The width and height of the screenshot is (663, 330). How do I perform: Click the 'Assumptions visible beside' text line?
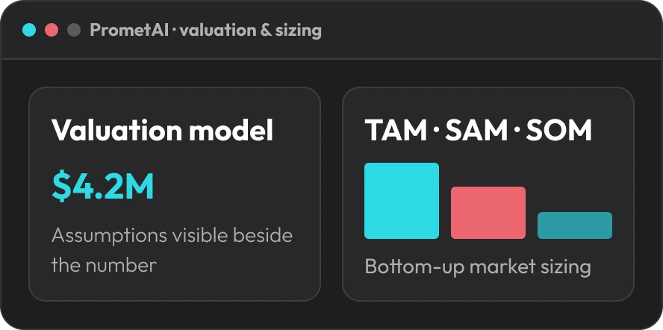tap(172, 235)
